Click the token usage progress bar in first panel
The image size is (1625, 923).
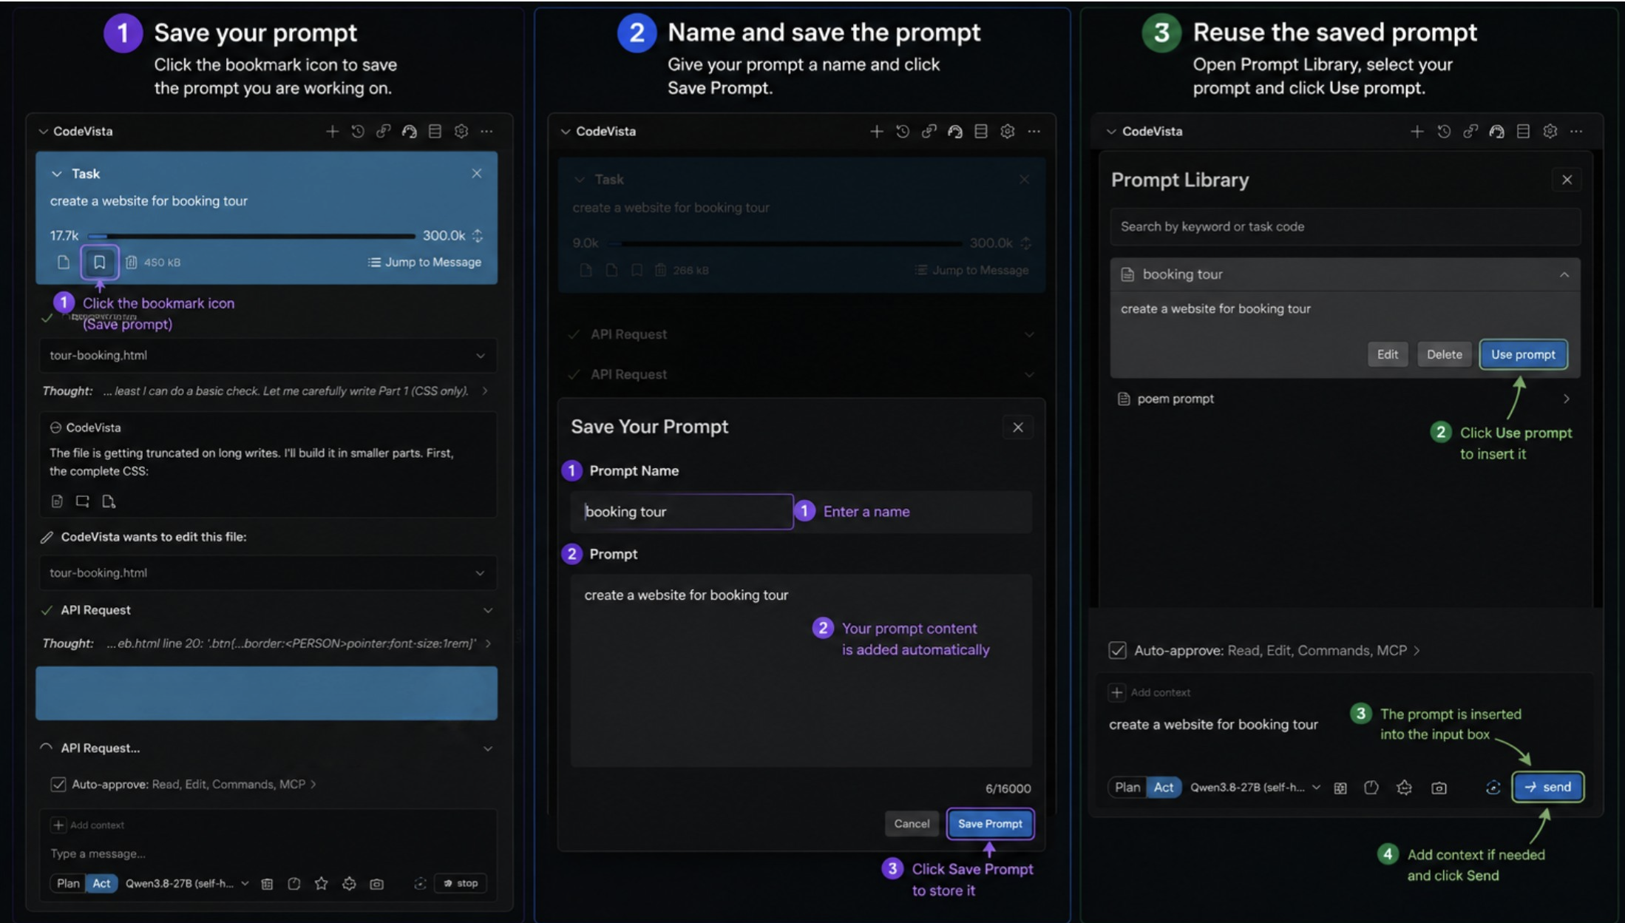click(251, 236)
